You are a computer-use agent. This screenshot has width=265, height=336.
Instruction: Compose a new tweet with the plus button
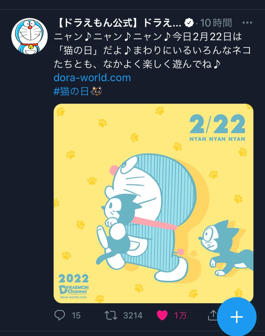(x=237, y=317)
